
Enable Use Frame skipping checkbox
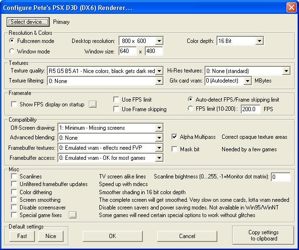point(116,109)
